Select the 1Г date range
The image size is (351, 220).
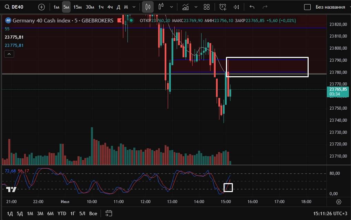[73, 213]
